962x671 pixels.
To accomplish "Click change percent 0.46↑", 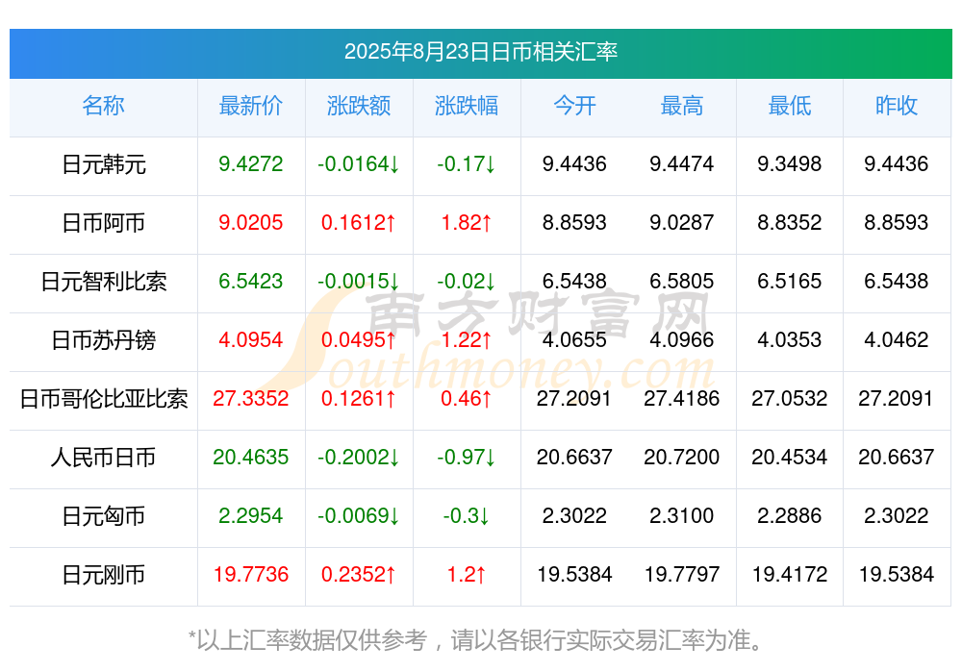I will (x=467, y=398).
